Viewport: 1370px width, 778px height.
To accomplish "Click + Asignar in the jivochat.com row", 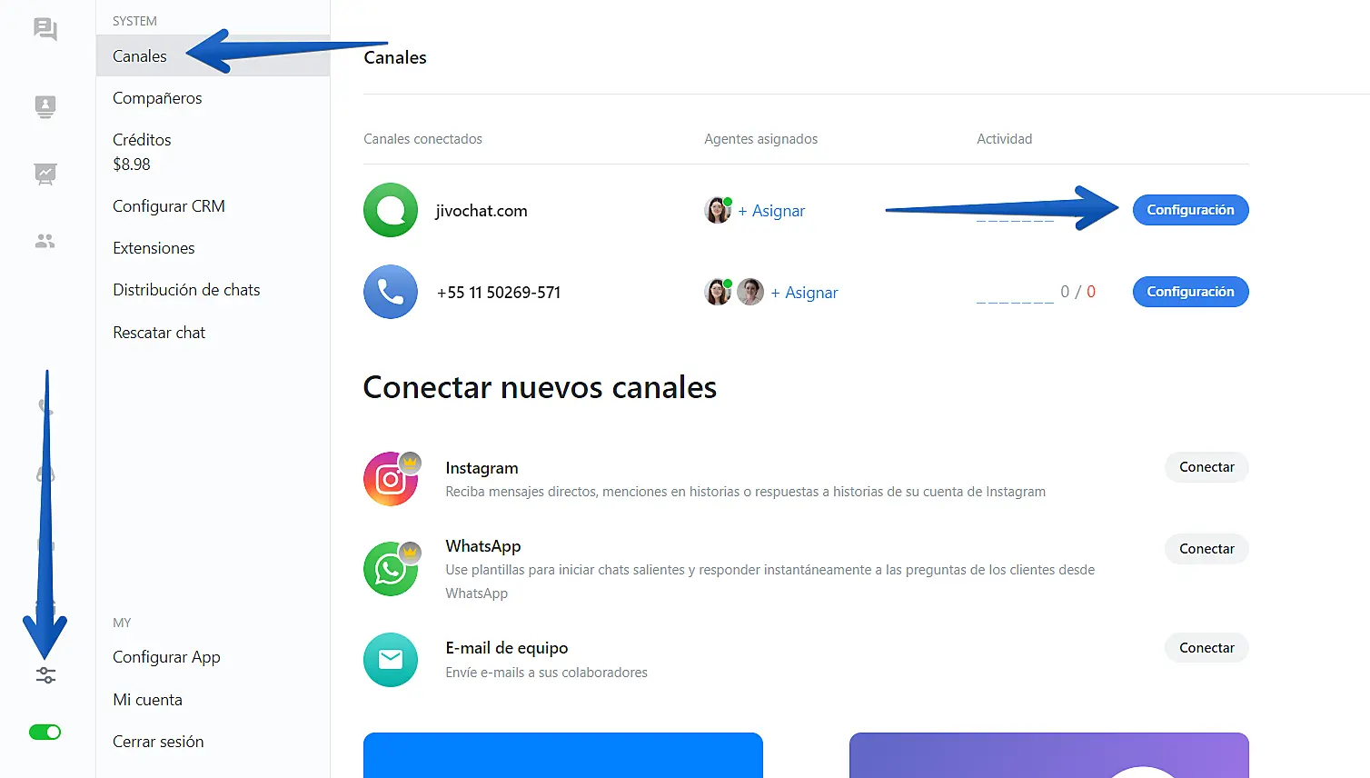I will tap(771, 211).
